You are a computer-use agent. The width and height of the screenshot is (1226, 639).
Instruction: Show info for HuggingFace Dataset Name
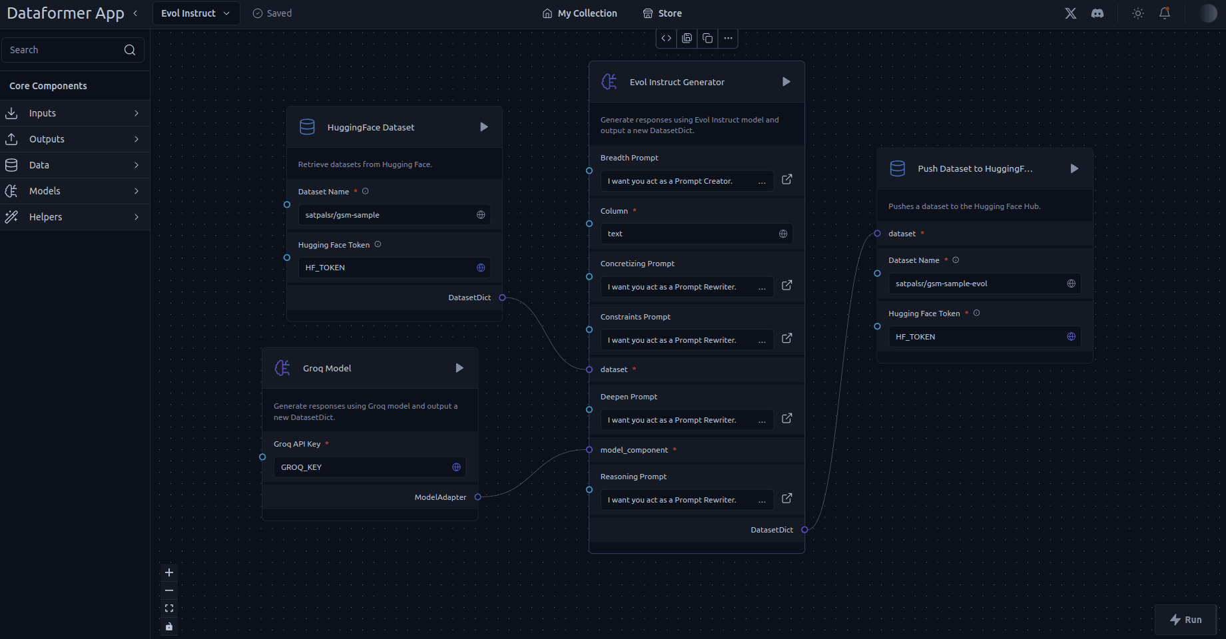coord(365,191)
